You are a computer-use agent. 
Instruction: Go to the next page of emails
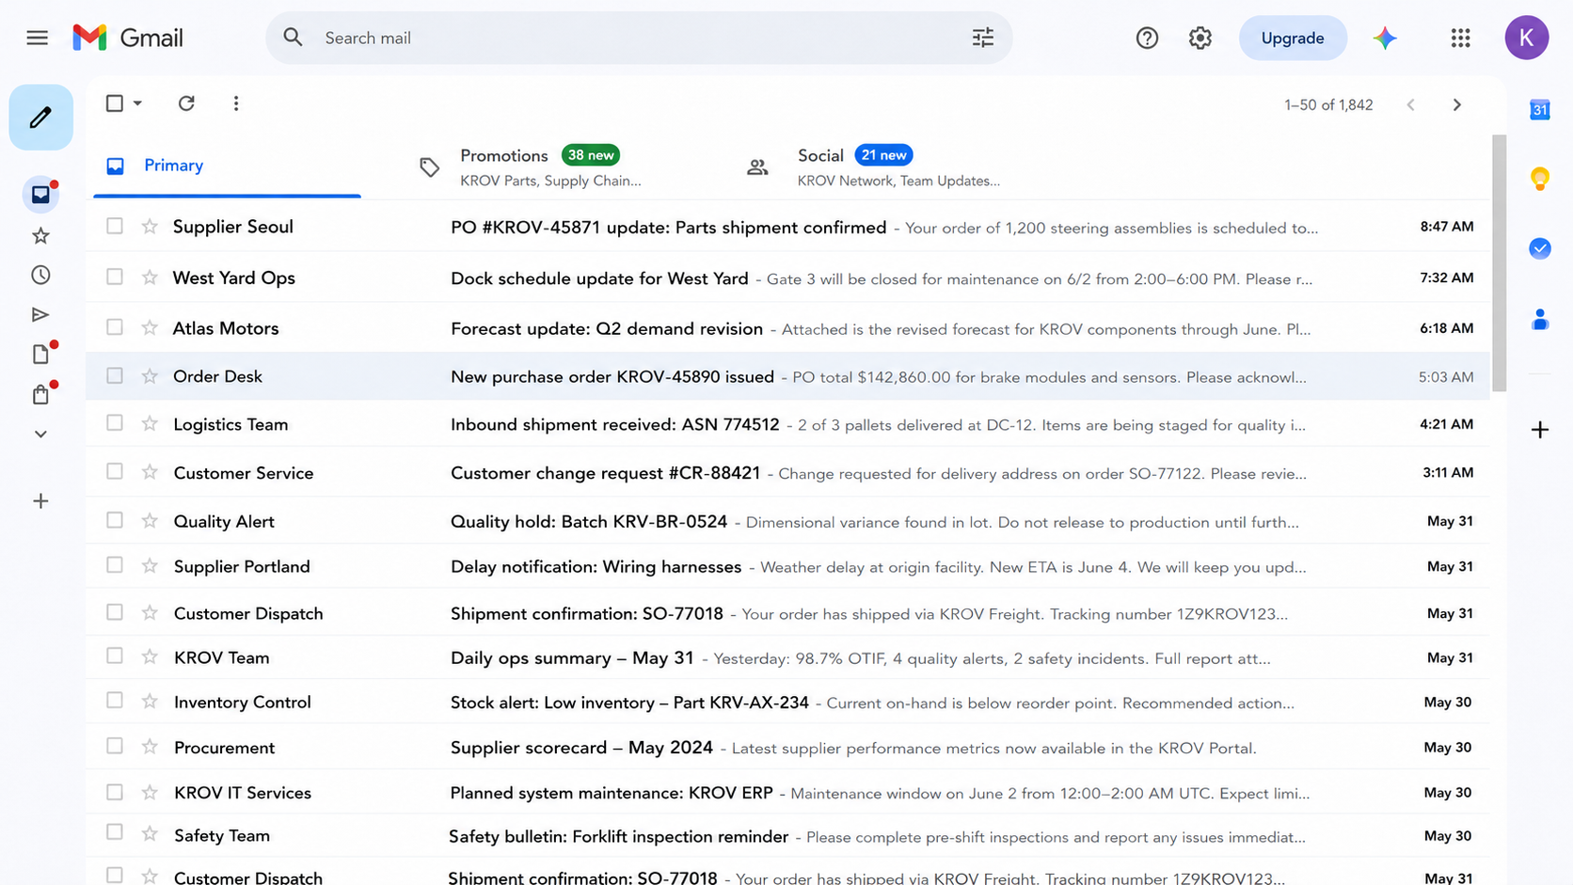[1456, 104]
